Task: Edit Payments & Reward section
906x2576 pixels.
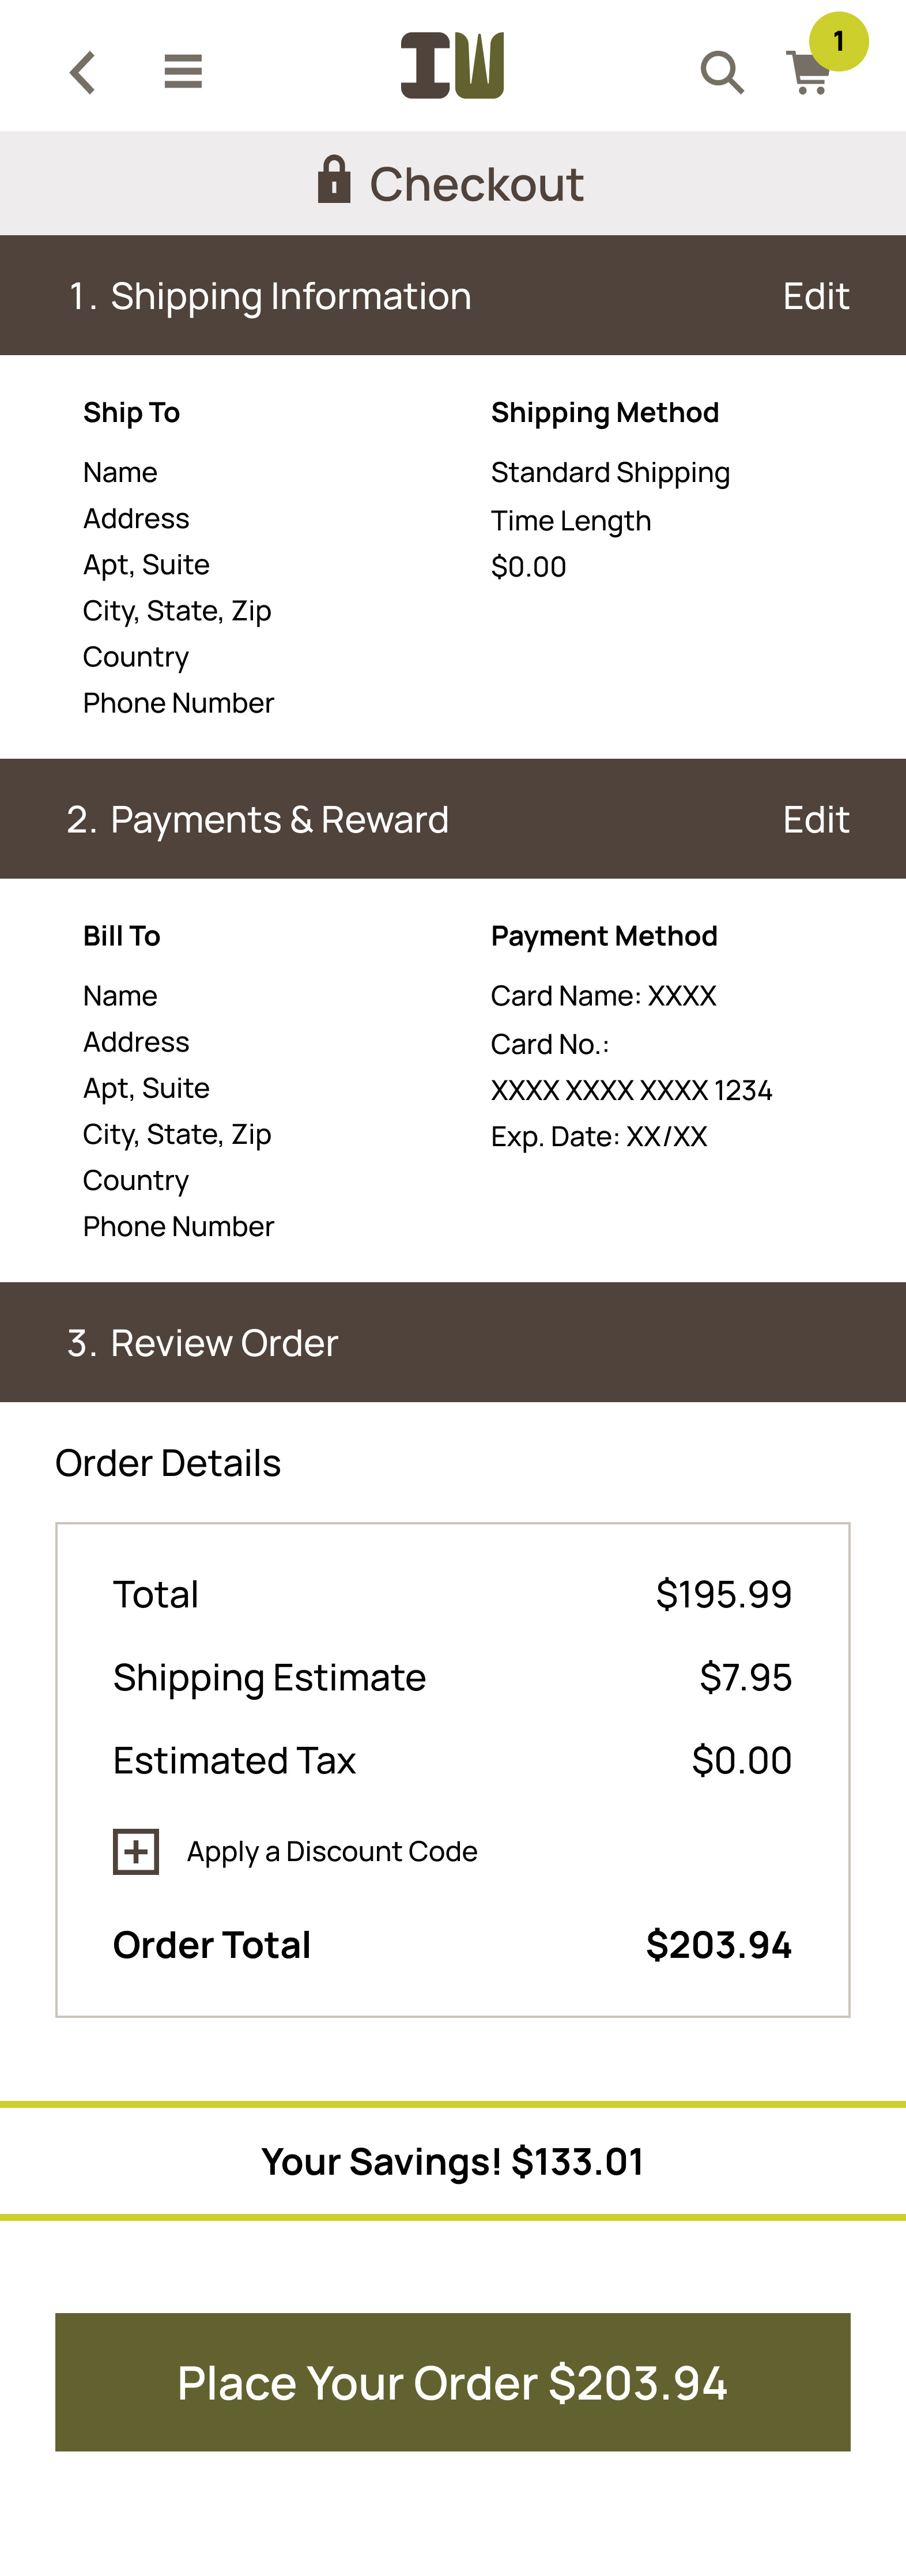Action: click(x=815, y=820)
